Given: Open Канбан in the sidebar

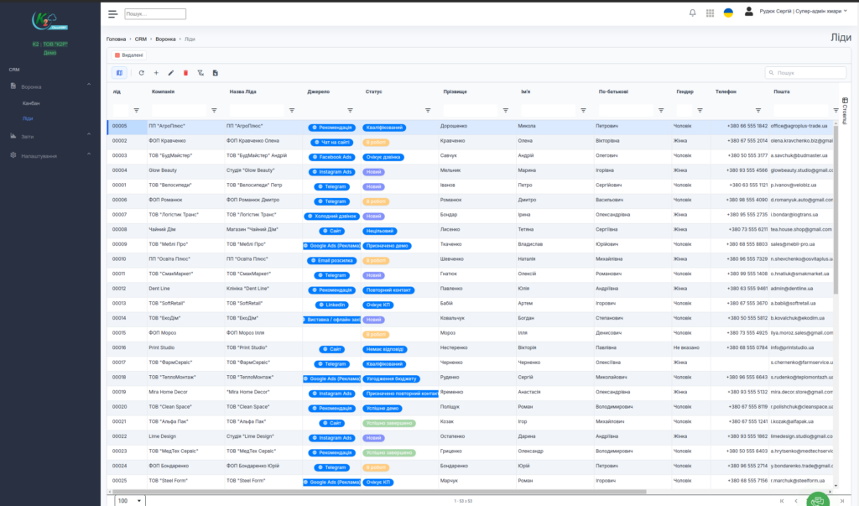Looking at the screenshot, I should pyautogui.click(x=31, y=102).
